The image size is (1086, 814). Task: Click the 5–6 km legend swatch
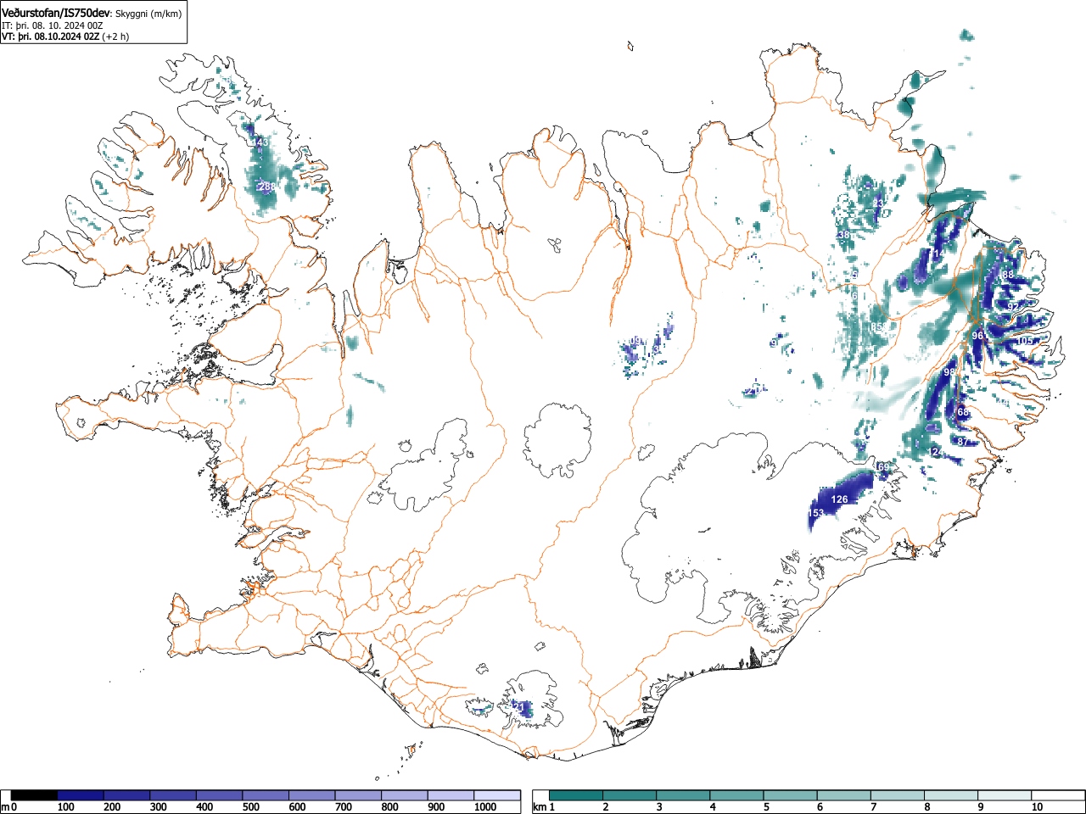pos(791,795)
